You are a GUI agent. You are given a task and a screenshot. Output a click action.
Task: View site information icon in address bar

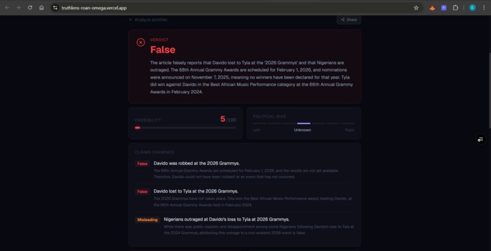pos(55,8)
